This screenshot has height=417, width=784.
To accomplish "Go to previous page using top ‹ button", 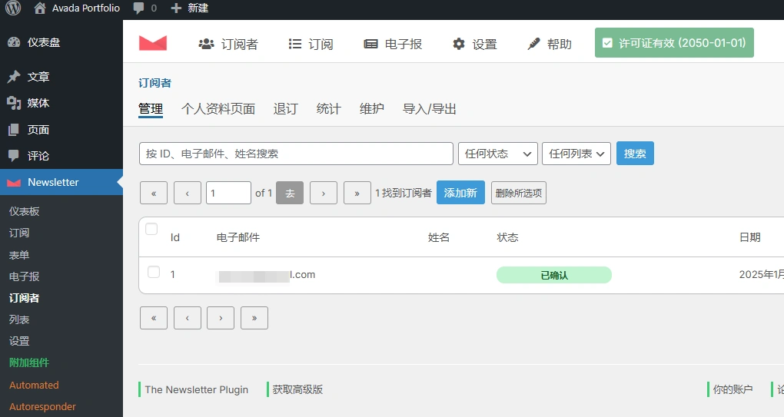I will pos(188,193).
